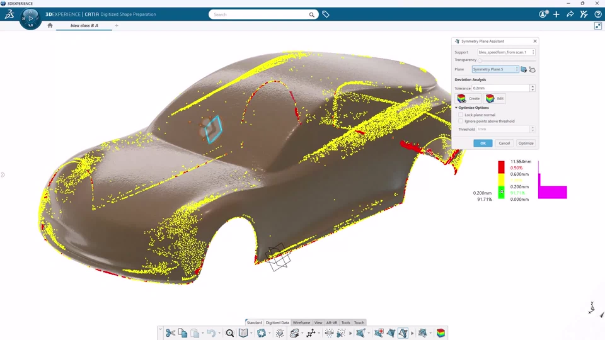605x340 pixels.
Task: Switch to the Standard tab
Action: point(254,322)
